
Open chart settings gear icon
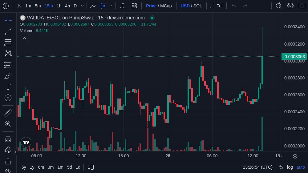tap(290, 6)
